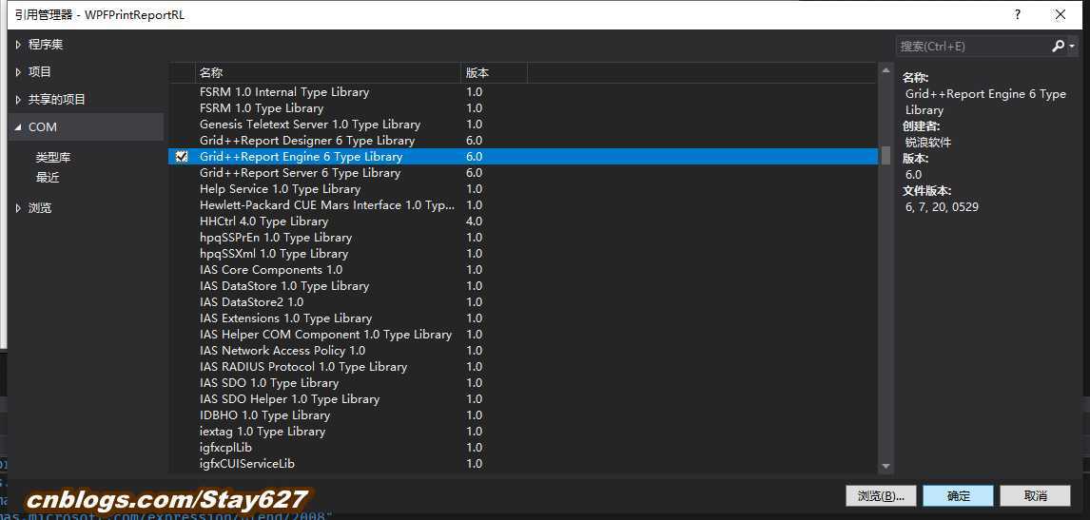
Task: Close the 引用管理器 dialog
Action: 1061,14
